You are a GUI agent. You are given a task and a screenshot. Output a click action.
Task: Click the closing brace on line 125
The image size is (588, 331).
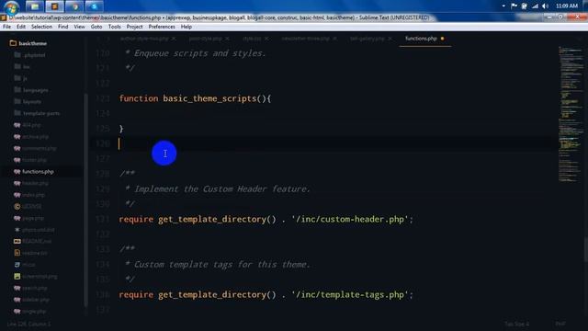click(121, 129)
